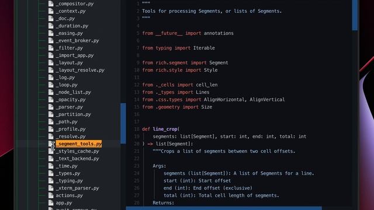
Task: Select _resolve.py file
Action: point(71,136)
